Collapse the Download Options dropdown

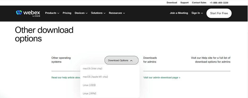[x=121, y=60]
